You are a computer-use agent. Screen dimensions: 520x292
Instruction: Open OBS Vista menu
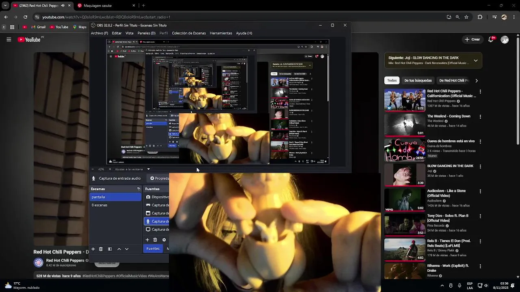(129, 33)
